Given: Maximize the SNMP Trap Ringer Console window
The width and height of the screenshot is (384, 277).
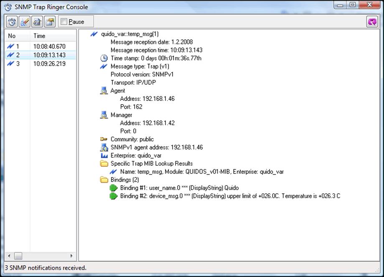Looking at the screenshot, I should pyautogui.click(x=352, y=5).
